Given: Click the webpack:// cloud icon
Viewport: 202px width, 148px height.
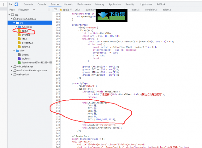Looking at the screenshot, I should pos(15,74).
